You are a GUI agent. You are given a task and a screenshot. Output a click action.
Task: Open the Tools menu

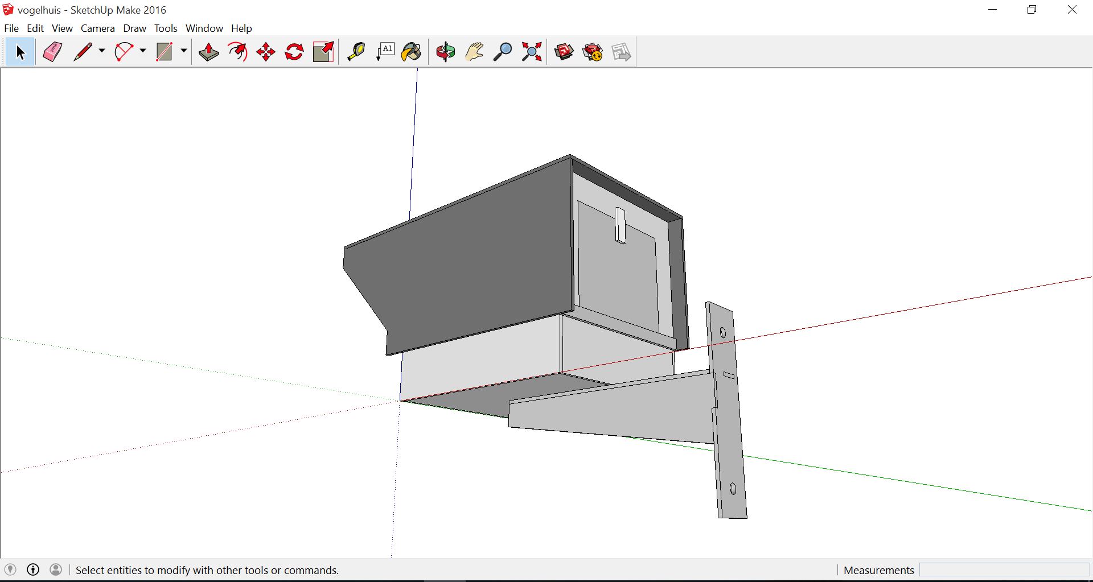click(166, 28)
